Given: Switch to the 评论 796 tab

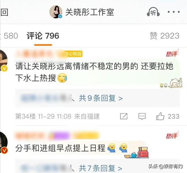Looking at the screenshot, I should (x=43, y=36).
